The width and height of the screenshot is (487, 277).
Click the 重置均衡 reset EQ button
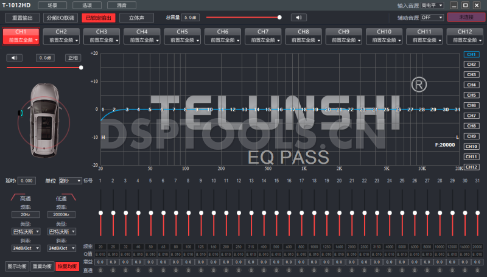(x=42, y=267)
